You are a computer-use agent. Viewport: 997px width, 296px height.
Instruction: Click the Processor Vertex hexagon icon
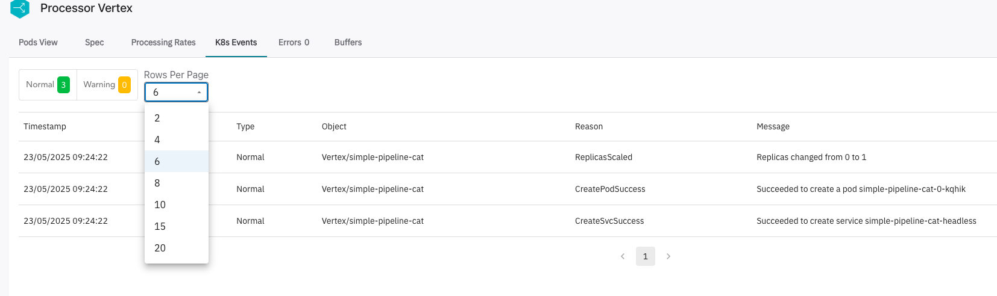[x=20, y=8]
